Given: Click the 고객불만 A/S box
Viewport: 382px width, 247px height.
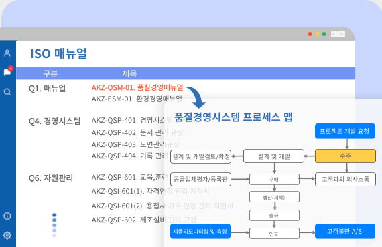Looking at the screenshot, I should [x=345, y=231].
